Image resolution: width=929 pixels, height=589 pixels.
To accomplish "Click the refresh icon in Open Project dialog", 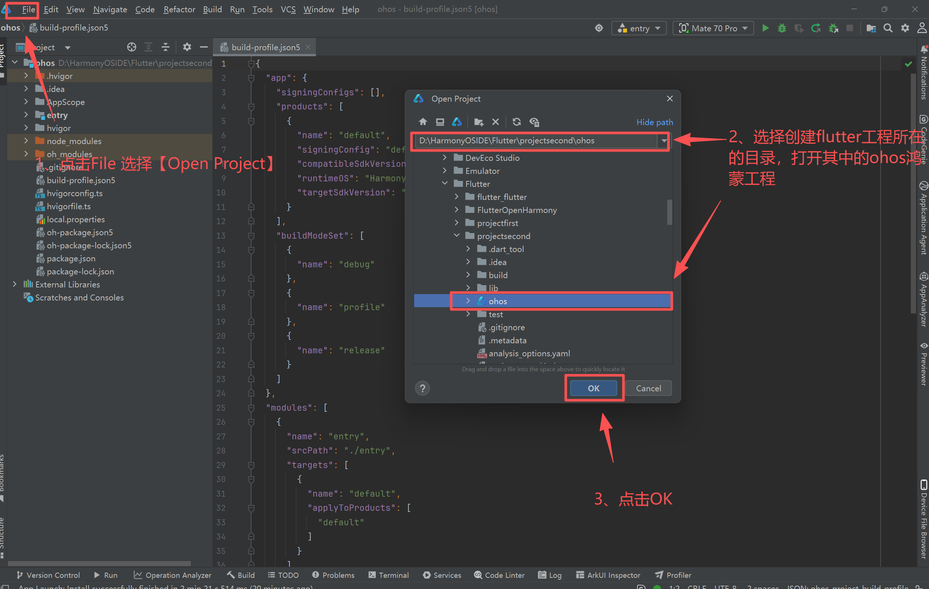I will coord(516,122).
